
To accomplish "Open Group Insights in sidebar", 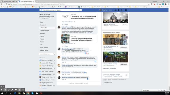I will pyautogui.click(x=44, y=47).
